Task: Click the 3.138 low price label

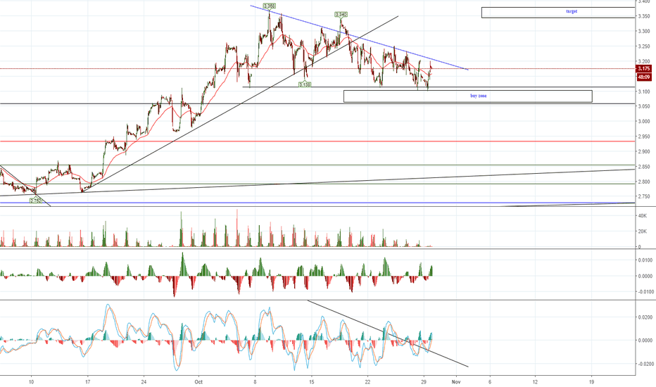Action: (x=305, y=84)
